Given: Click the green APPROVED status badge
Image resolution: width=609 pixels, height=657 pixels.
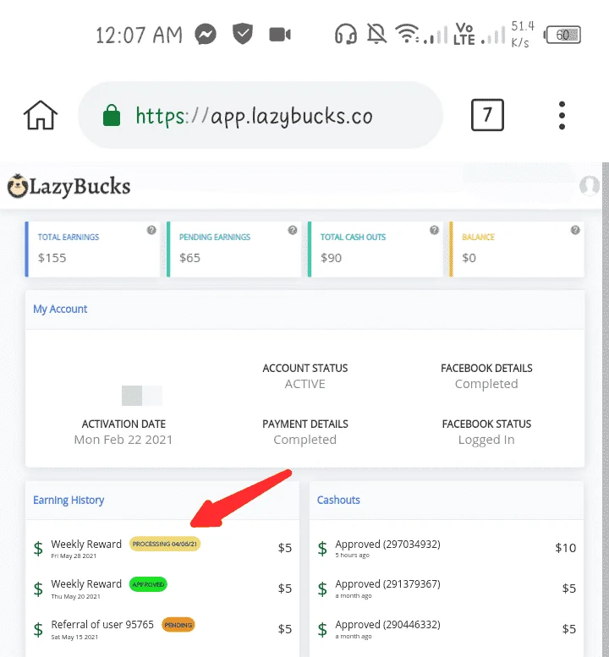Looking at the screenshot, I should pos(148,584).
